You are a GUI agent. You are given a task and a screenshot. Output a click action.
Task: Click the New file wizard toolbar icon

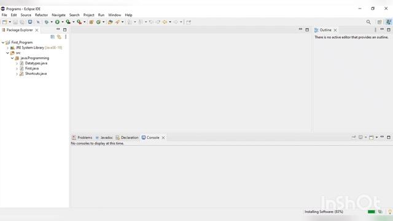(4, 22)
